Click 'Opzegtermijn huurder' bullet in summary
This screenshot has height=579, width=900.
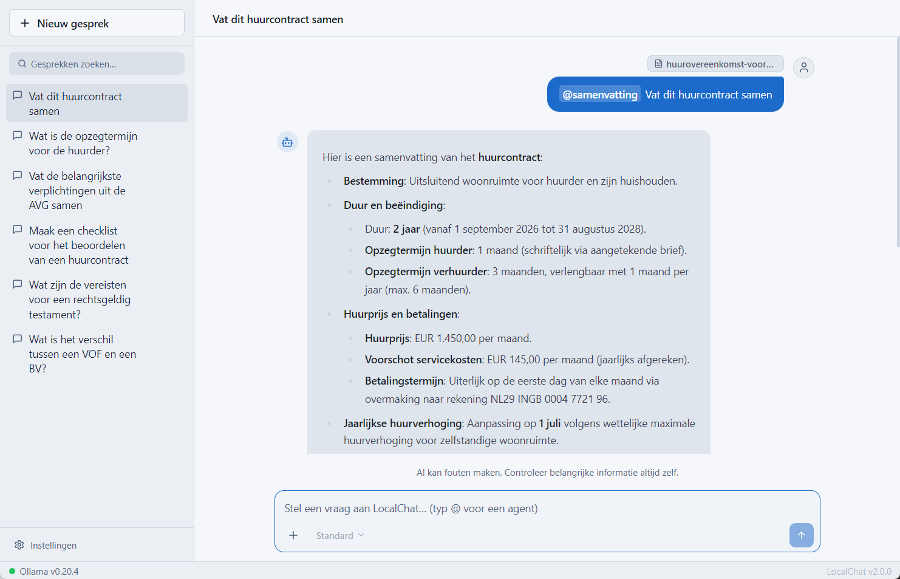pos(526,250)
